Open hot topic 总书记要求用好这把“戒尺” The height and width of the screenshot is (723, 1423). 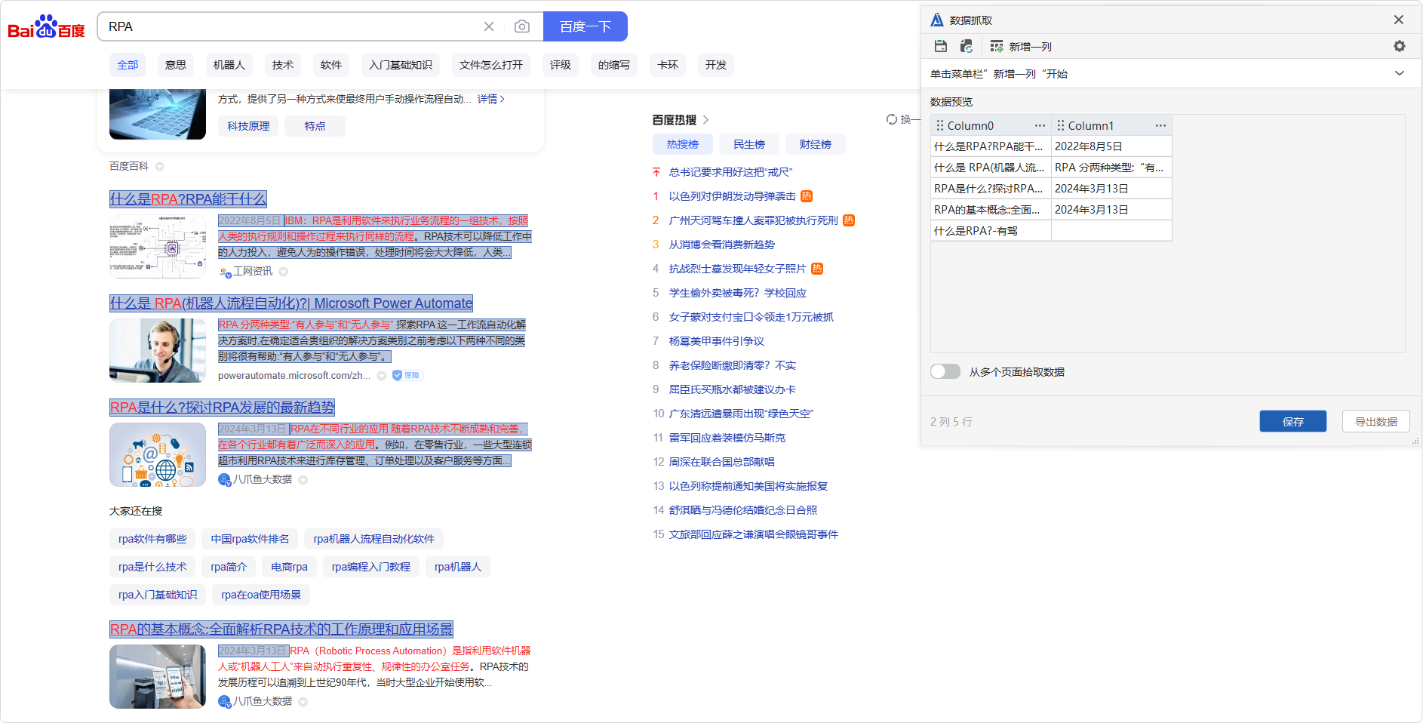(730, 172)
